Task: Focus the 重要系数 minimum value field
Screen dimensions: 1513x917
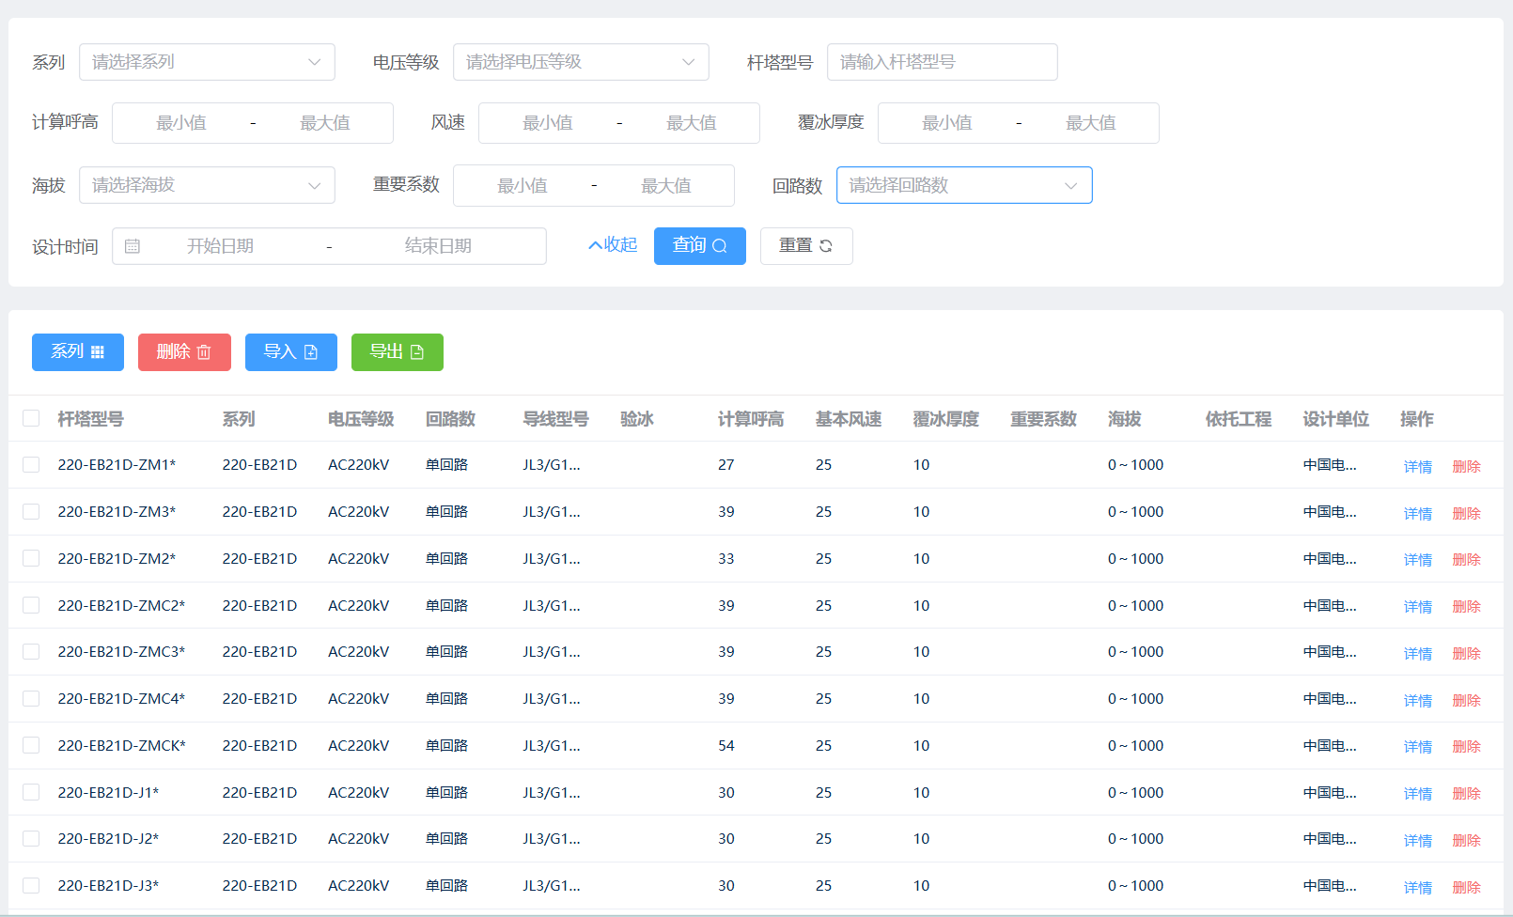Action: tap(523, 186)
